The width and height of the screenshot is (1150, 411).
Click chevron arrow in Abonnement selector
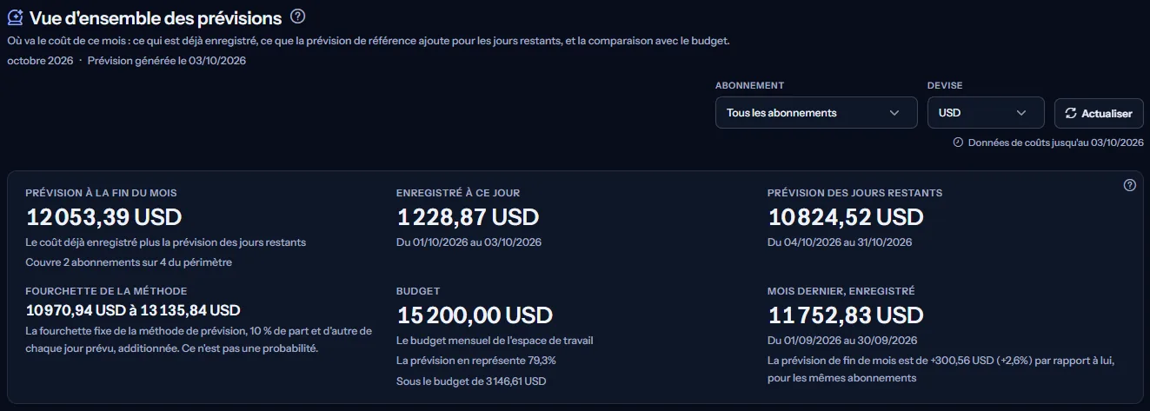(894, 113)
